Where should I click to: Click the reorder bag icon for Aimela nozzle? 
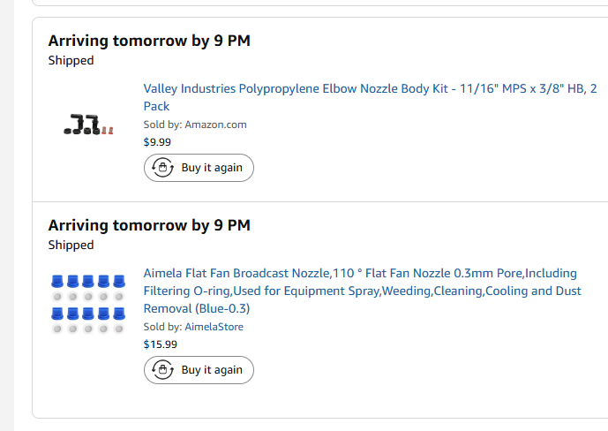click(x=162, y=370)
